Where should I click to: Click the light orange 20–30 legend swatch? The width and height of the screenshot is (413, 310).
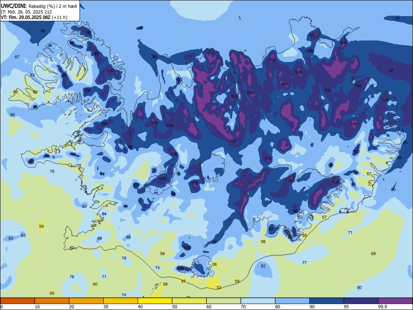86,301
